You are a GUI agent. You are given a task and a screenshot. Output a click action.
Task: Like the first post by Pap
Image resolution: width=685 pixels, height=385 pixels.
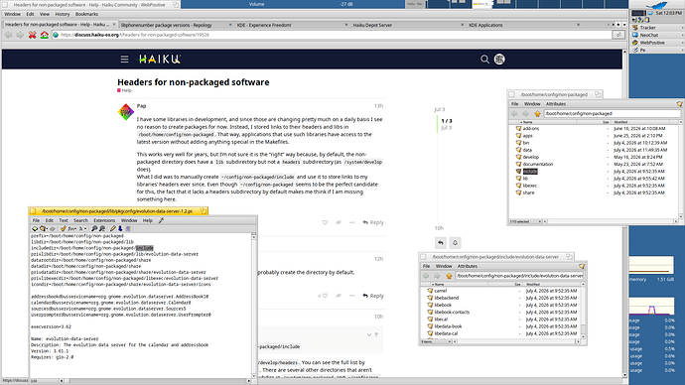point(325,222)
